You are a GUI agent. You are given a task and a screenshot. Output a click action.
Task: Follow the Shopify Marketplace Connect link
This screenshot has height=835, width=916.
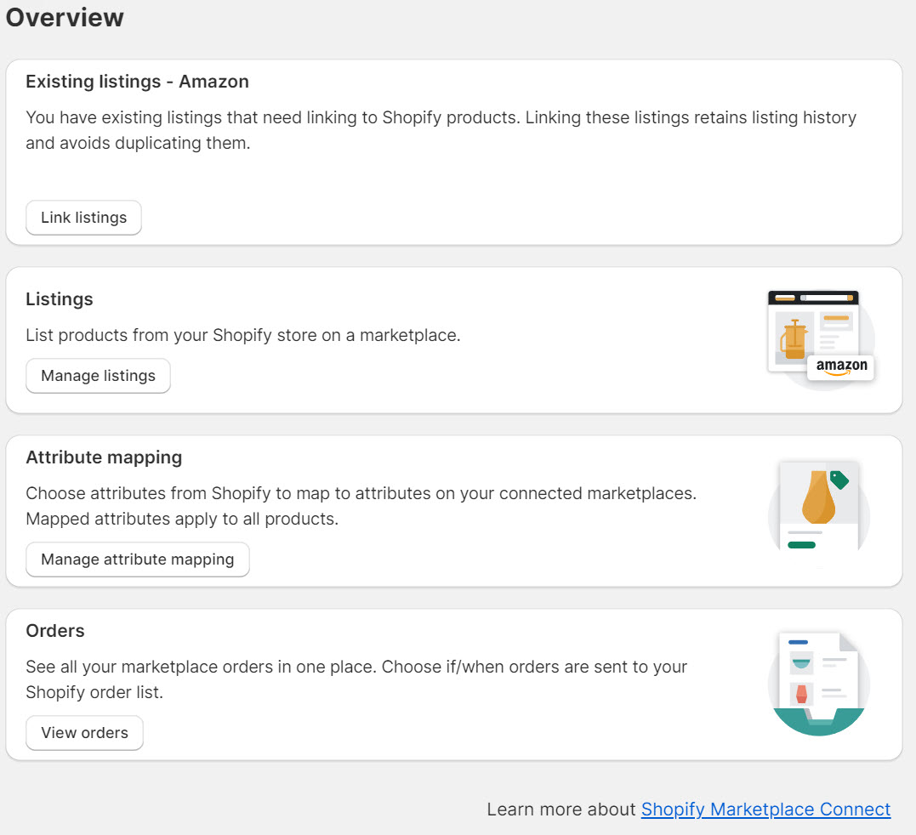pyautogui.click(x=765, y=809)
